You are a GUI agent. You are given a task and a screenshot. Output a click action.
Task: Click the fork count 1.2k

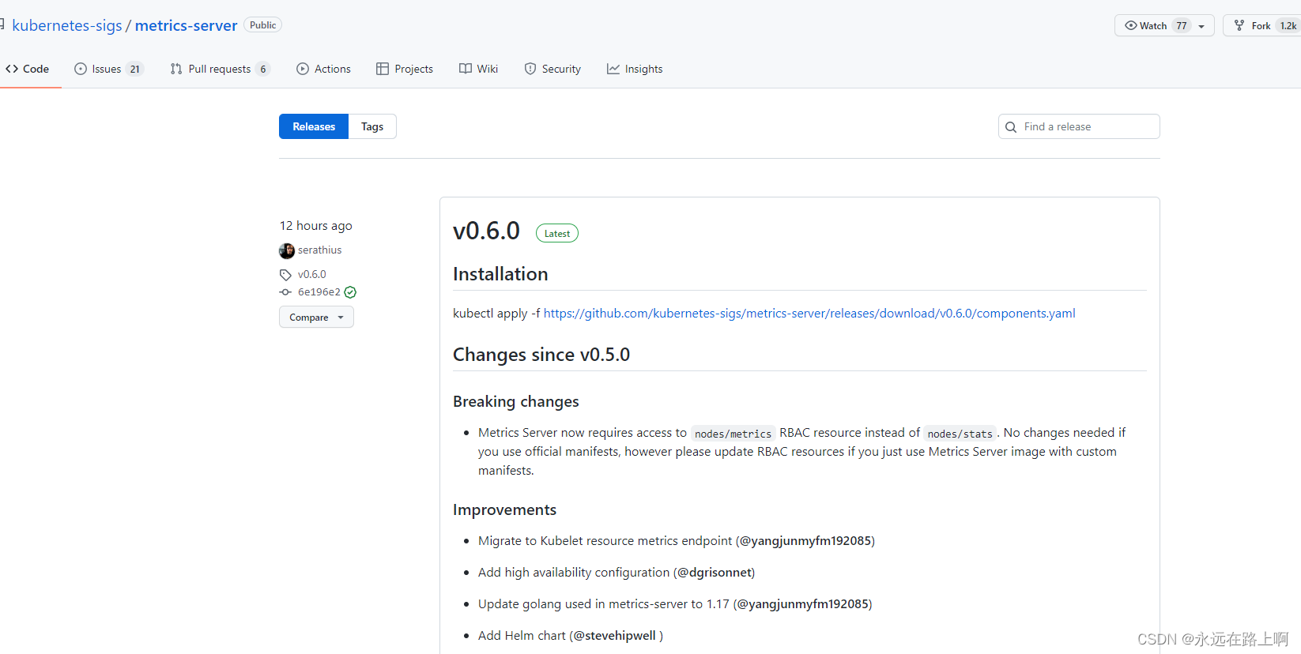[x=1288, y=25]
